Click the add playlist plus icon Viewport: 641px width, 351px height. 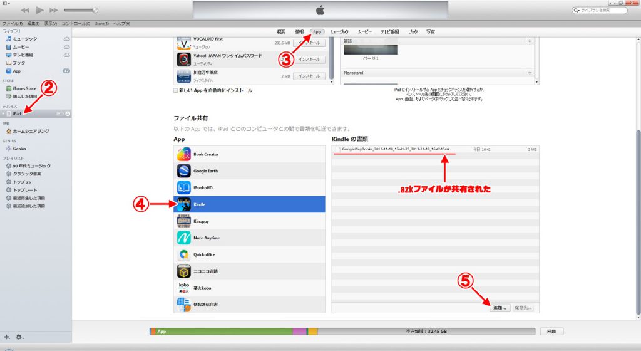click(x=6, y=337)
